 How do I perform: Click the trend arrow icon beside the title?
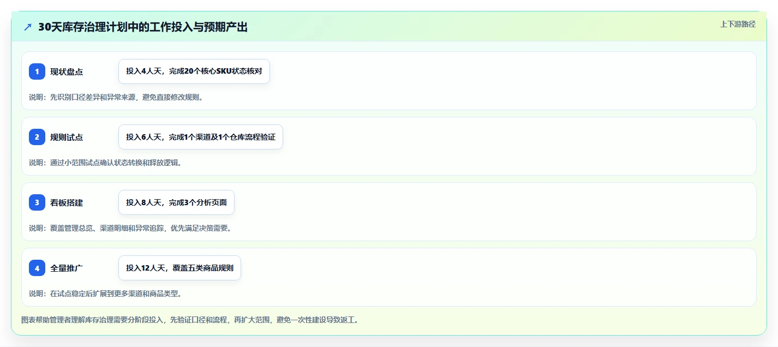pyautogui.click(x=28, y=27)
